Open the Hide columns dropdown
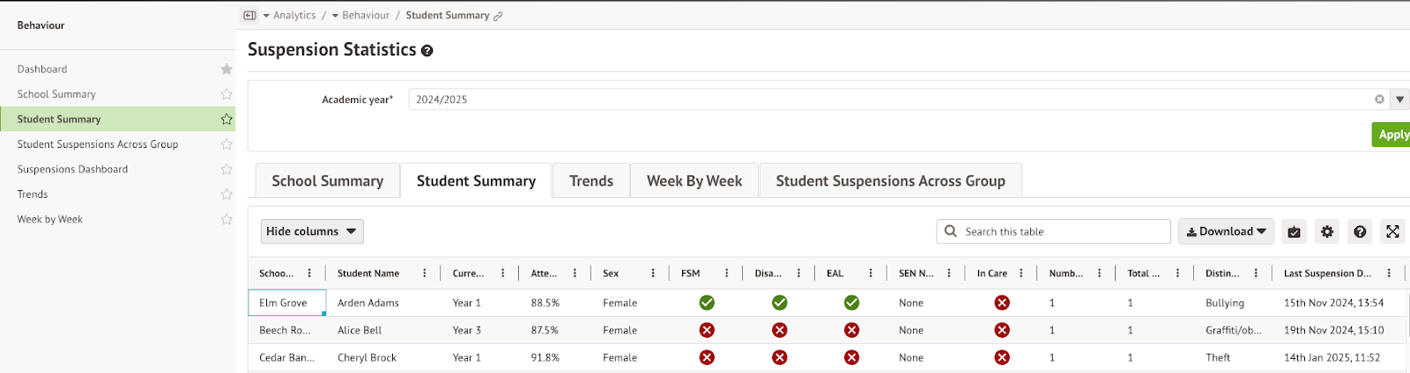 (x=312, y=231)
